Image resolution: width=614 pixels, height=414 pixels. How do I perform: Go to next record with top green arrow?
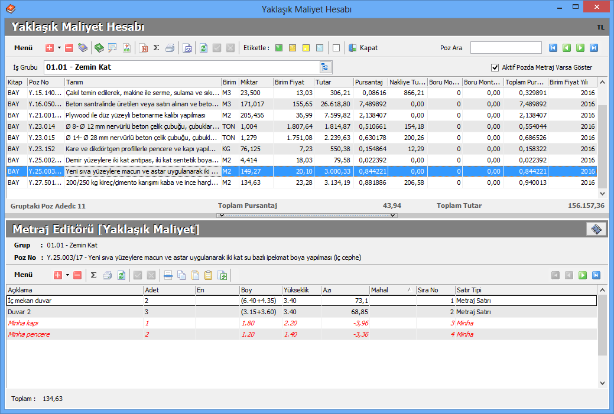pos(580,48)
